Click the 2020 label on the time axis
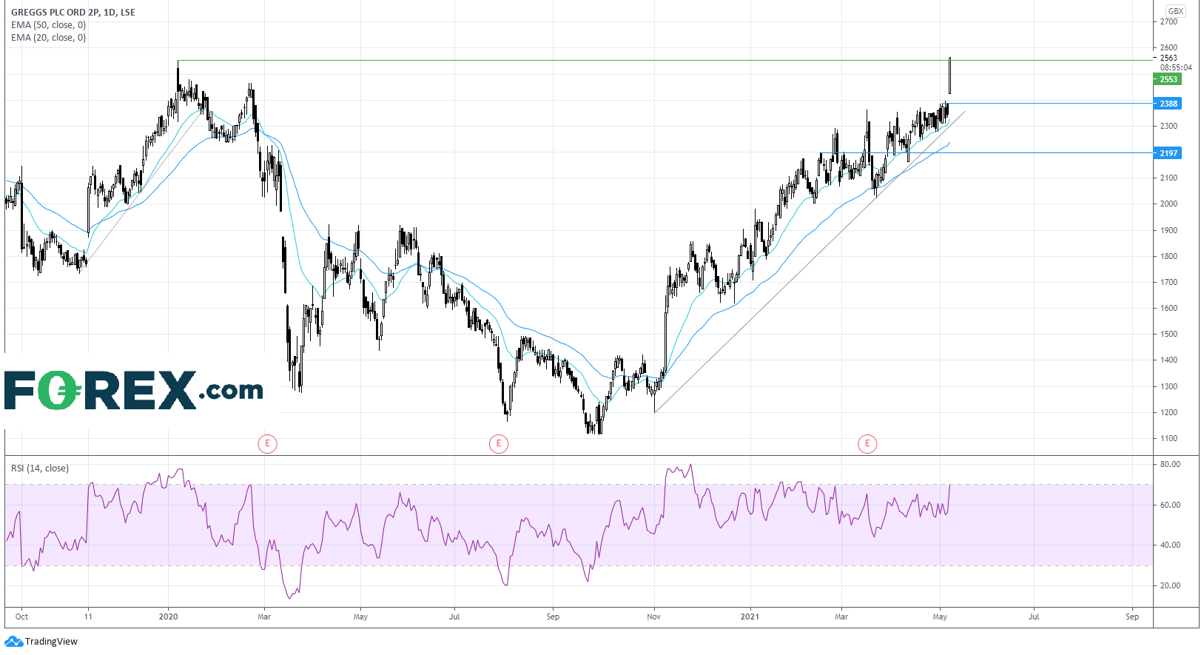This screenshot has height=655, width=1204. [x=169, y=617]
